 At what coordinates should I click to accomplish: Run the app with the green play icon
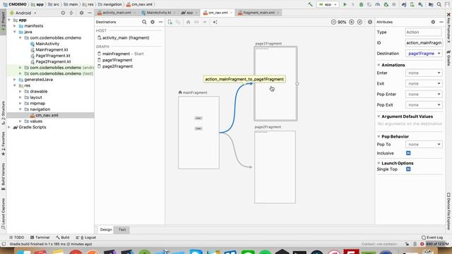click(x=345, y=4)
